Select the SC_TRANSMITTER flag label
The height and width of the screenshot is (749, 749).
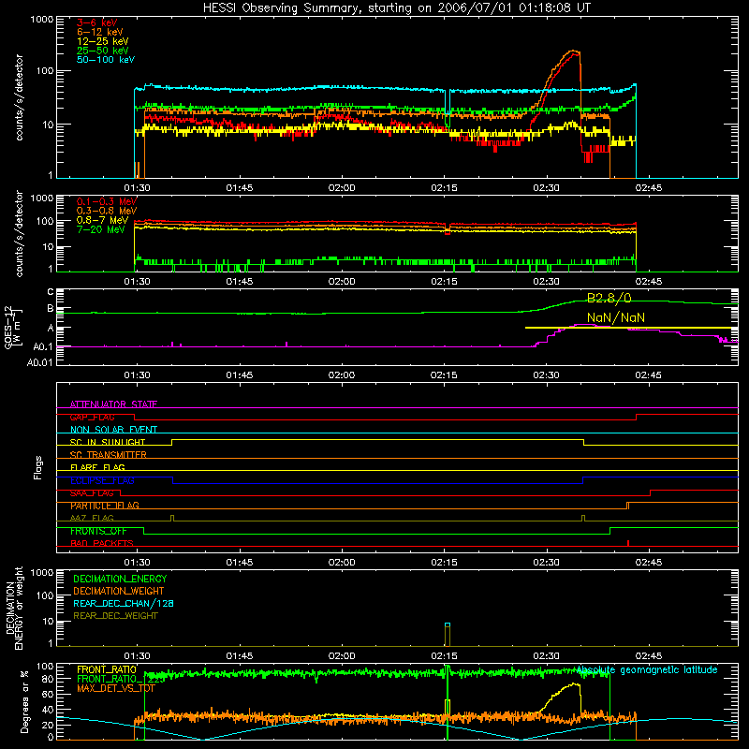pos(109,455)
